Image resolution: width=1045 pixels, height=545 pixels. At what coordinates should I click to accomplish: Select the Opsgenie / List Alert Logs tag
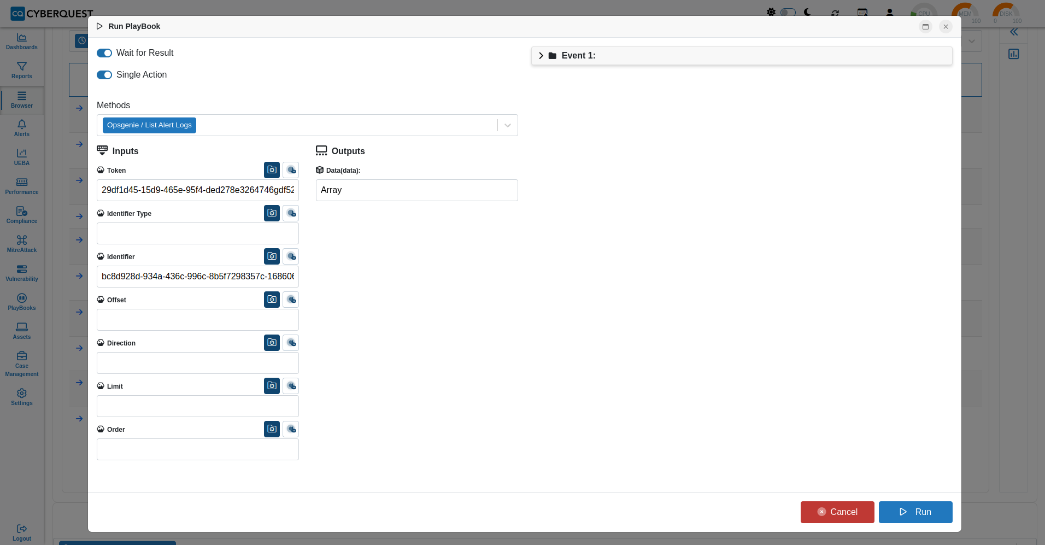coord(149,125)
